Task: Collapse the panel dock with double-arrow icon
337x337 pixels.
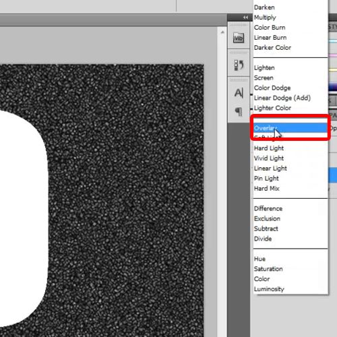Action: pyautogui.click(x=245, y=18)
